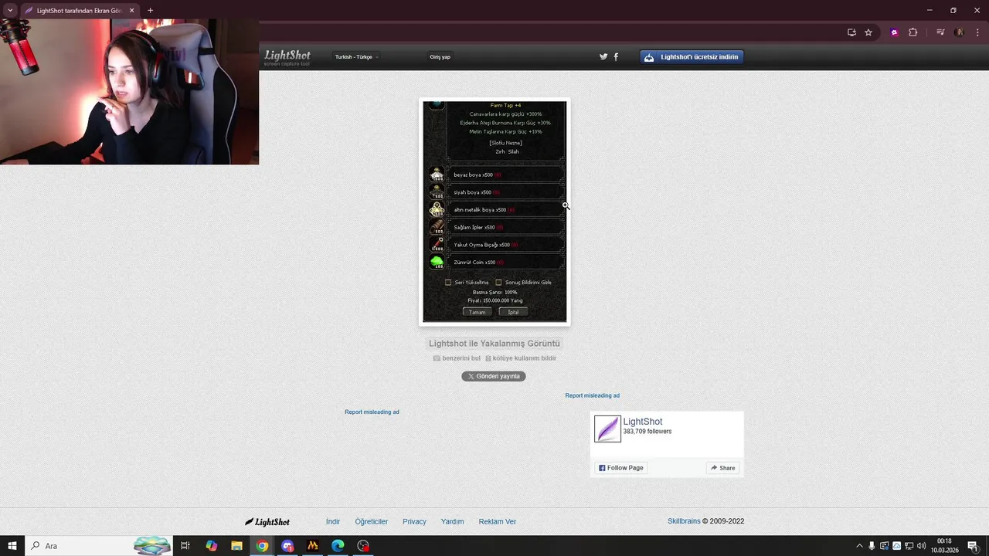Screen dimensions: 989x556
Task: Open the Extensions puzzle piece menu
Action: point(913,32)
